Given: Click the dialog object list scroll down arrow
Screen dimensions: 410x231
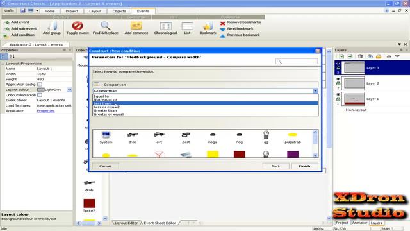Looking at the screenshot, I should click(315, 155).
